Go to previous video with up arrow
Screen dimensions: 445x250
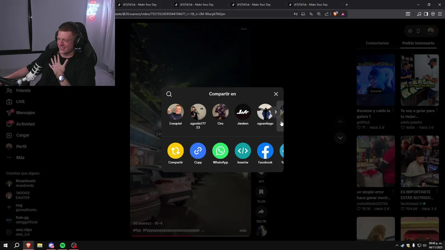[x=340, y=122]
